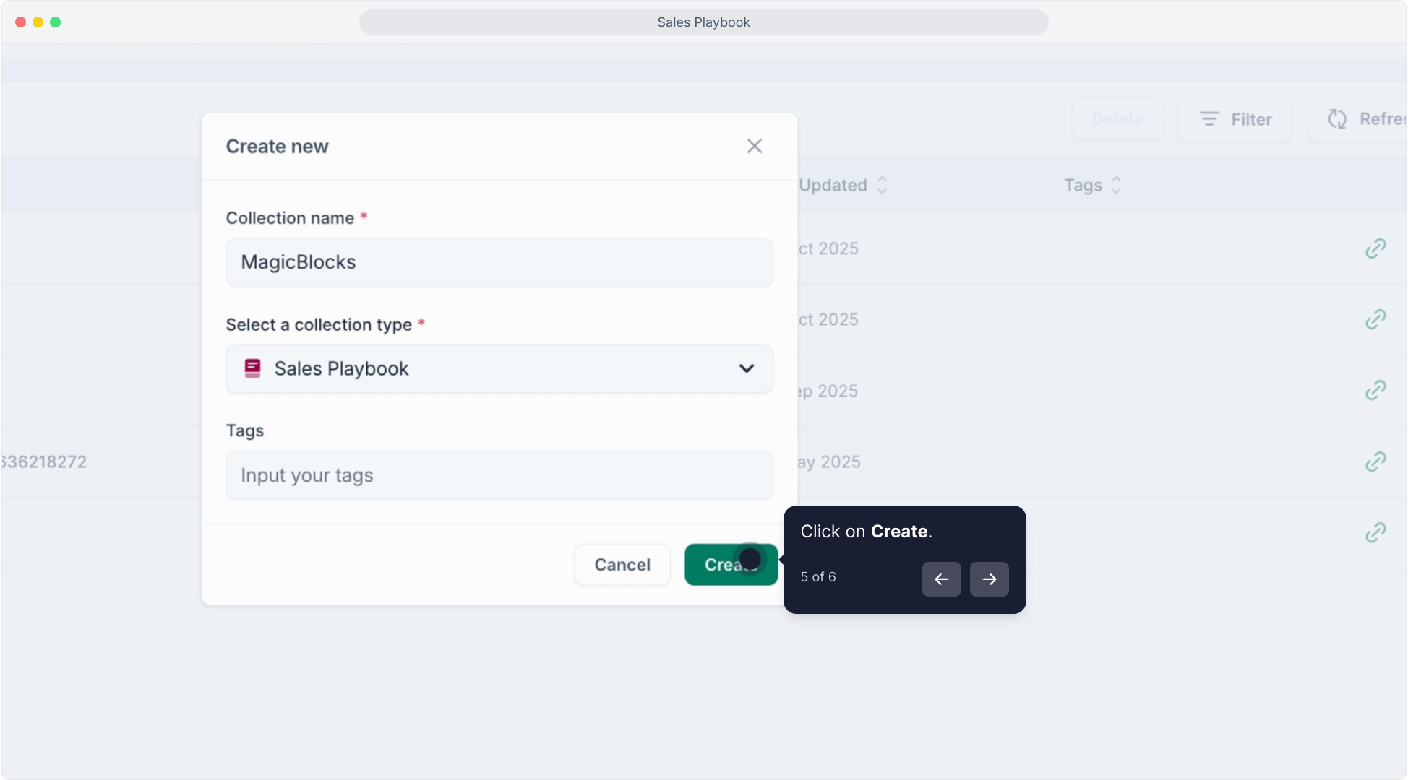1408x780 pixels.
Task: Copy link icon for fifth row
Action: click(x=1375, y=533)
